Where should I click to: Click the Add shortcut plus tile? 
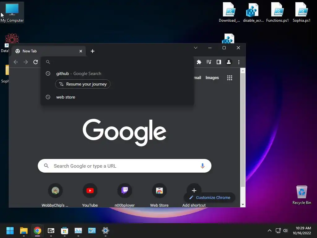coord(194,191)
